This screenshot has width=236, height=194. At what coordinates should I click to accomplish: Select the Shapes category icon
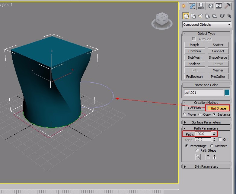[193, 16]
